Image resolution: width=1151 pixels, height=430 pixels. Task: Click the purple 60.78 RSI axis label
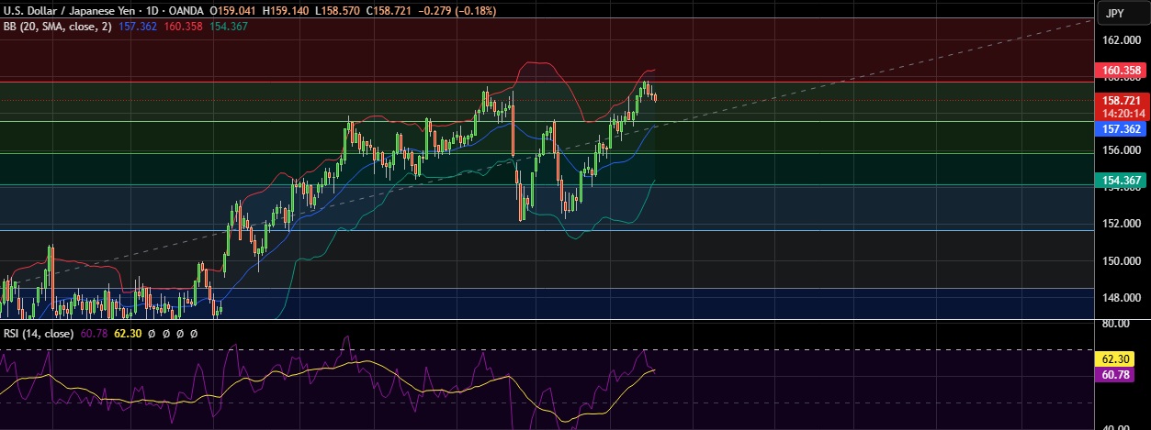point(1122,375)
